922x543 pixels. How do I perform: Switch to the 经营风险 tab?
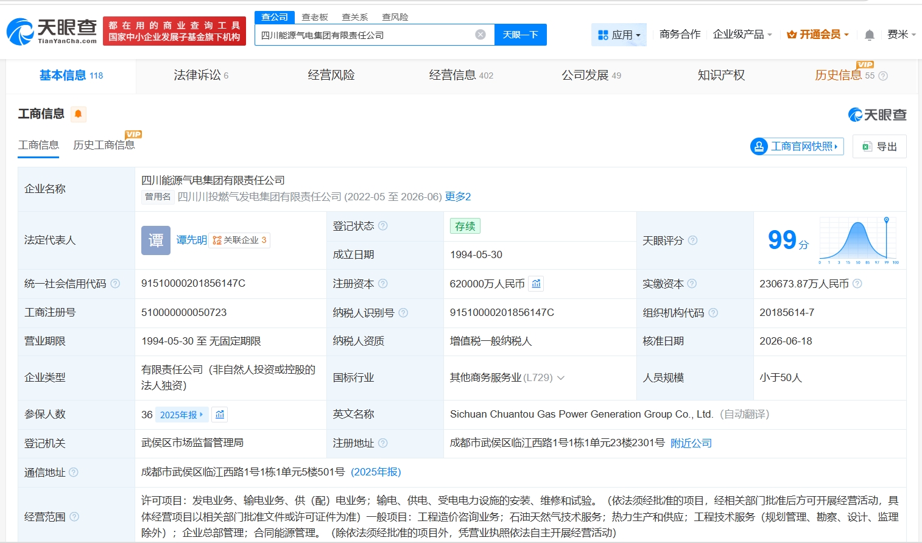[x=331, y=75]
